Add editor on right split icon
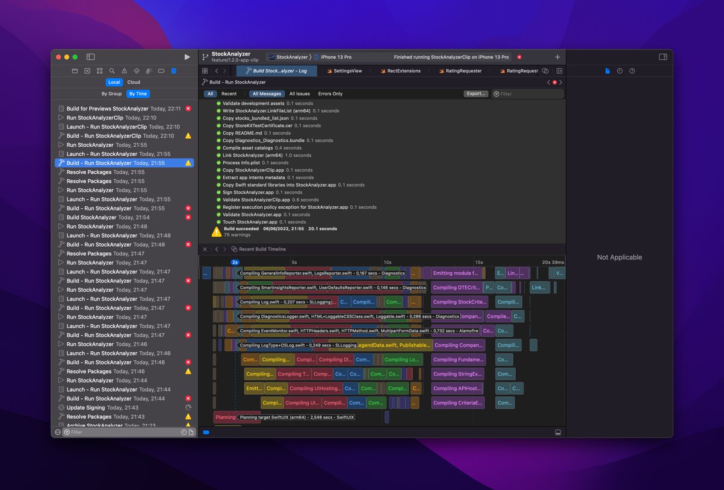Image resolution: width=724 pixels, height=490 pixels. (559, 71)
